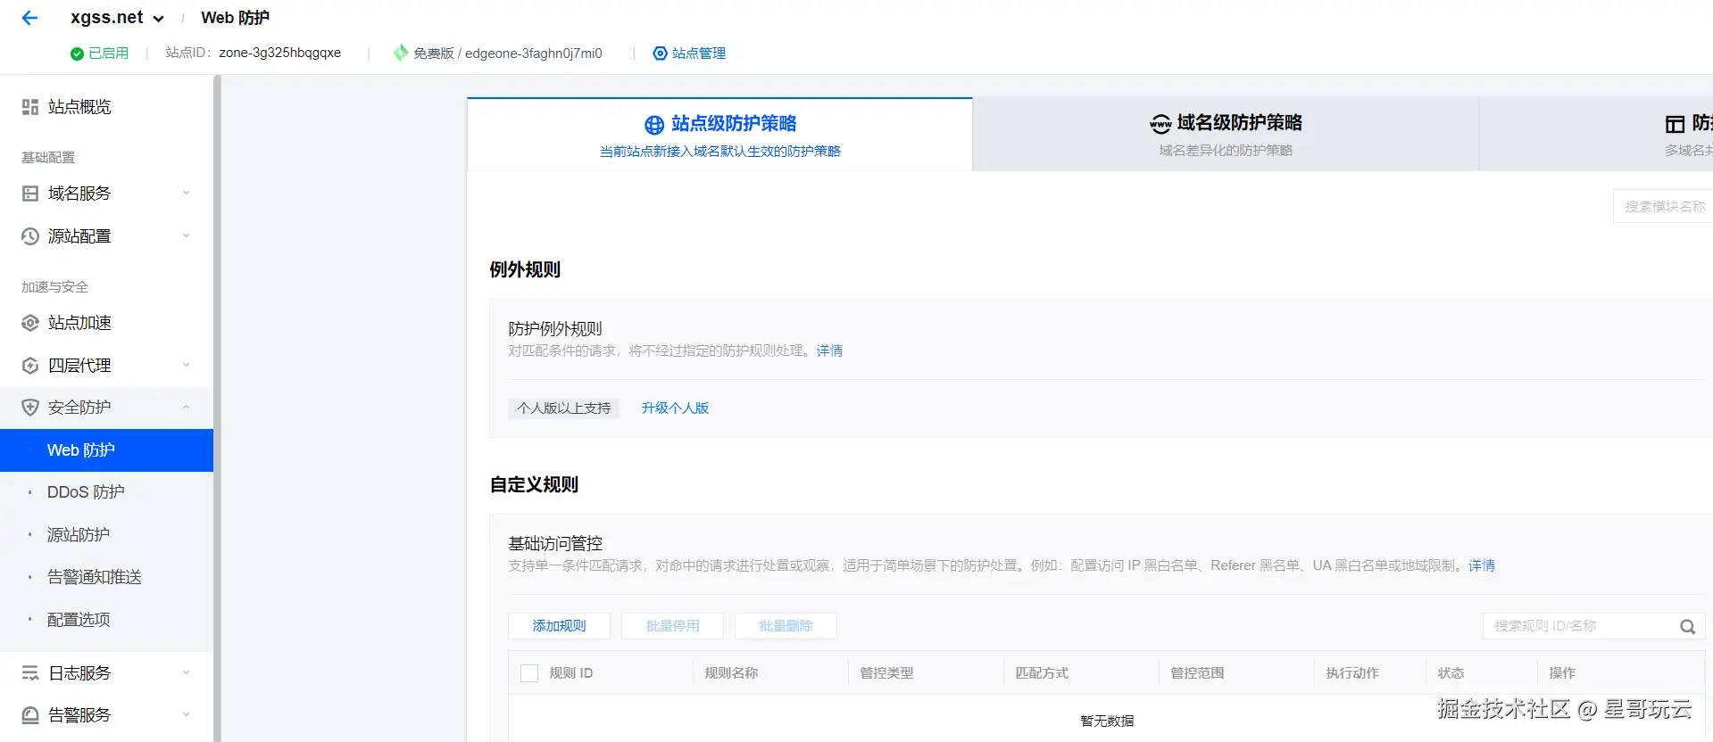Open 详情 link under 防护例外规则

(x=829, y=350)
